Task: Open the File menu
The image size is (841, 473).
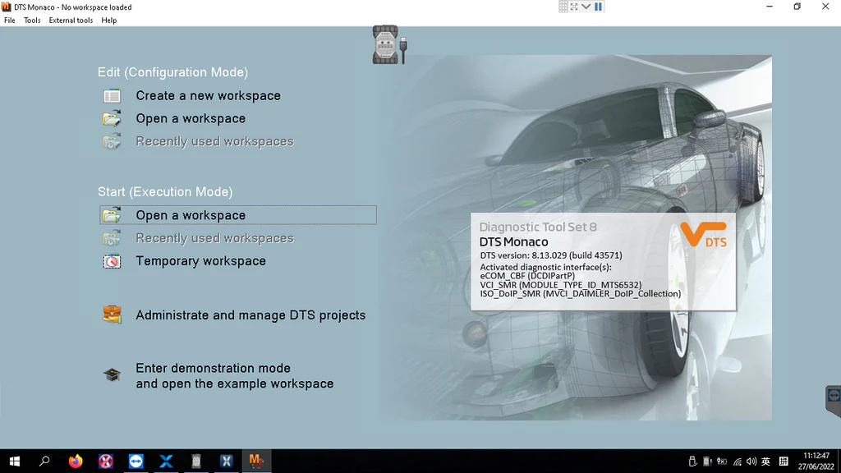Action: [10, 21]
